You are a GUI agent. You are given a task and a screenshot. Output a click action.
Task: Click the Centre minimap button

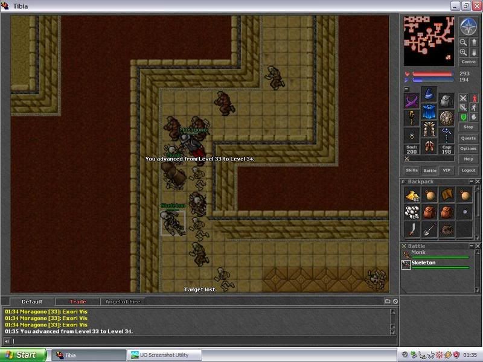pos(469,62)
